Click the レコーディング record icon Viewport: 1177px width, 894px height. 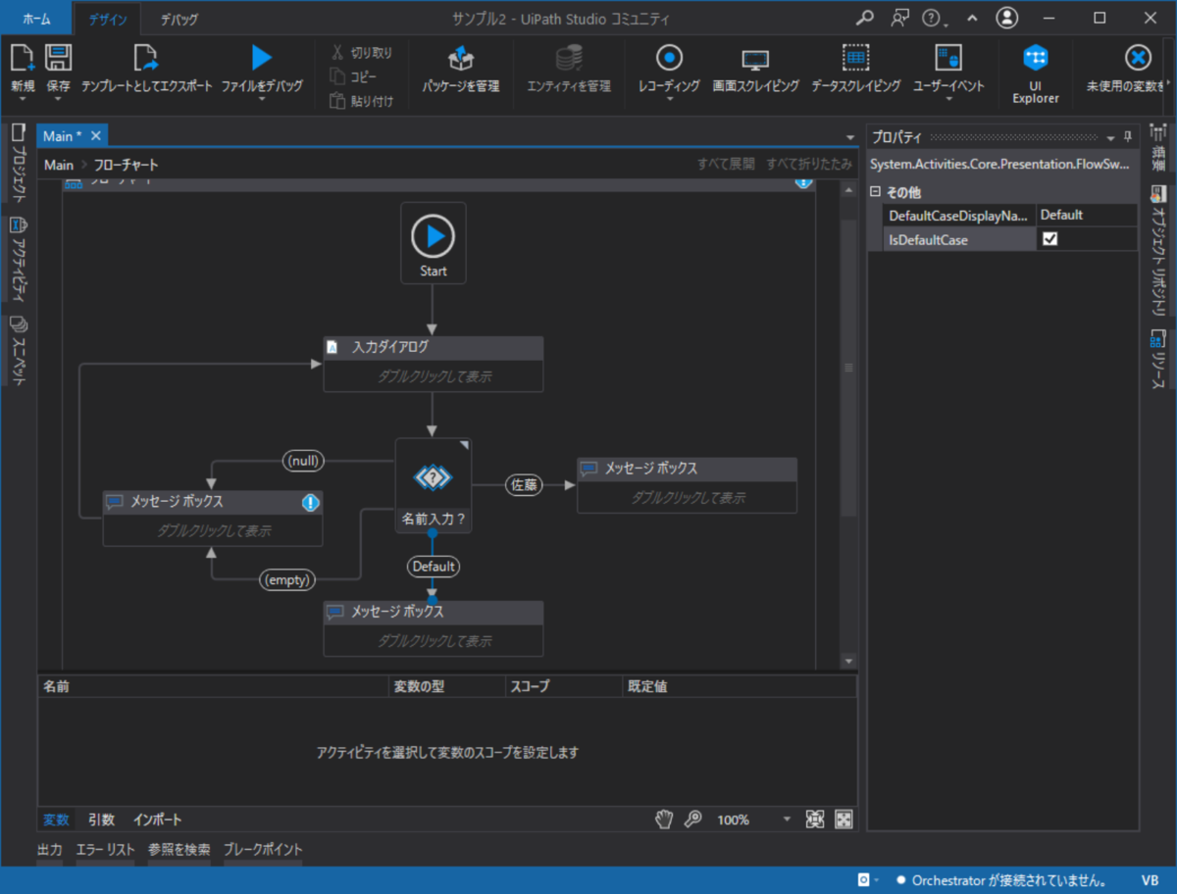(x=669, y=58)
